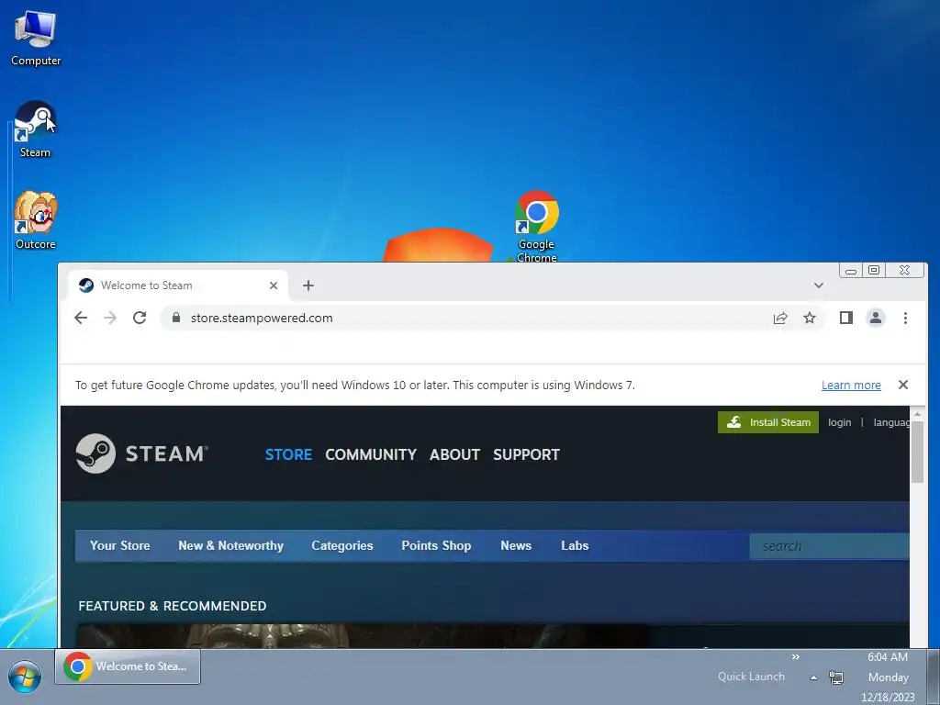Go to the ABOUT page
Viewport: 940px width, 705px height.
[x=454, y=454]
